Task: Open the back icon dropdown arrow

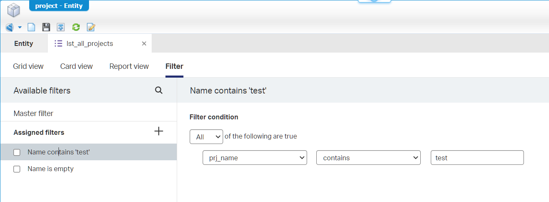Action: [x=20, y=28]
